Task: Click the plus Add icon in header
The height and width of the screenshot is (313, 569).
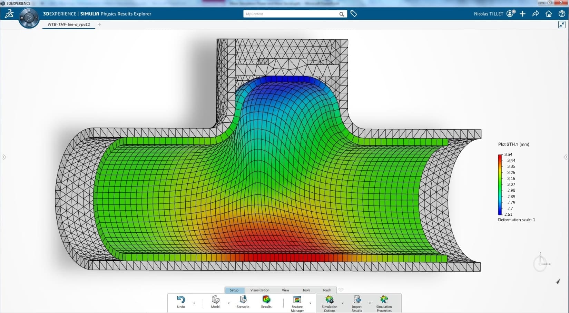Action: 523,14
